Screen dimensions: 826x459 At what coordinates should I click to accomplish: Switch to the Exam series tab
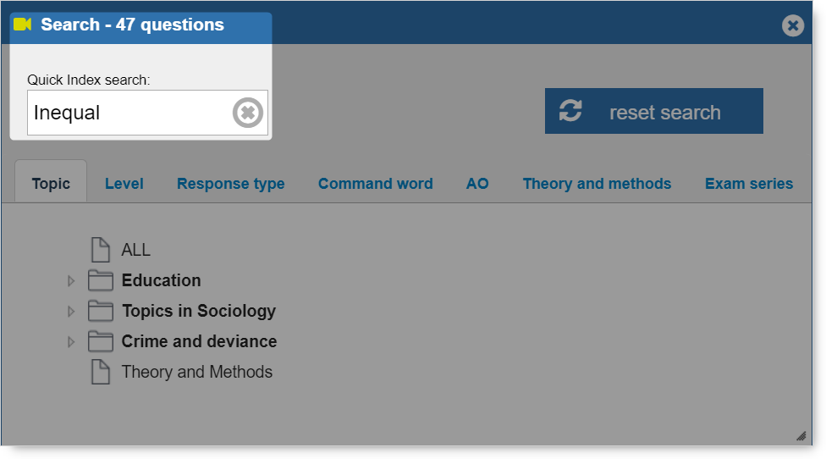tap(748, 184)
